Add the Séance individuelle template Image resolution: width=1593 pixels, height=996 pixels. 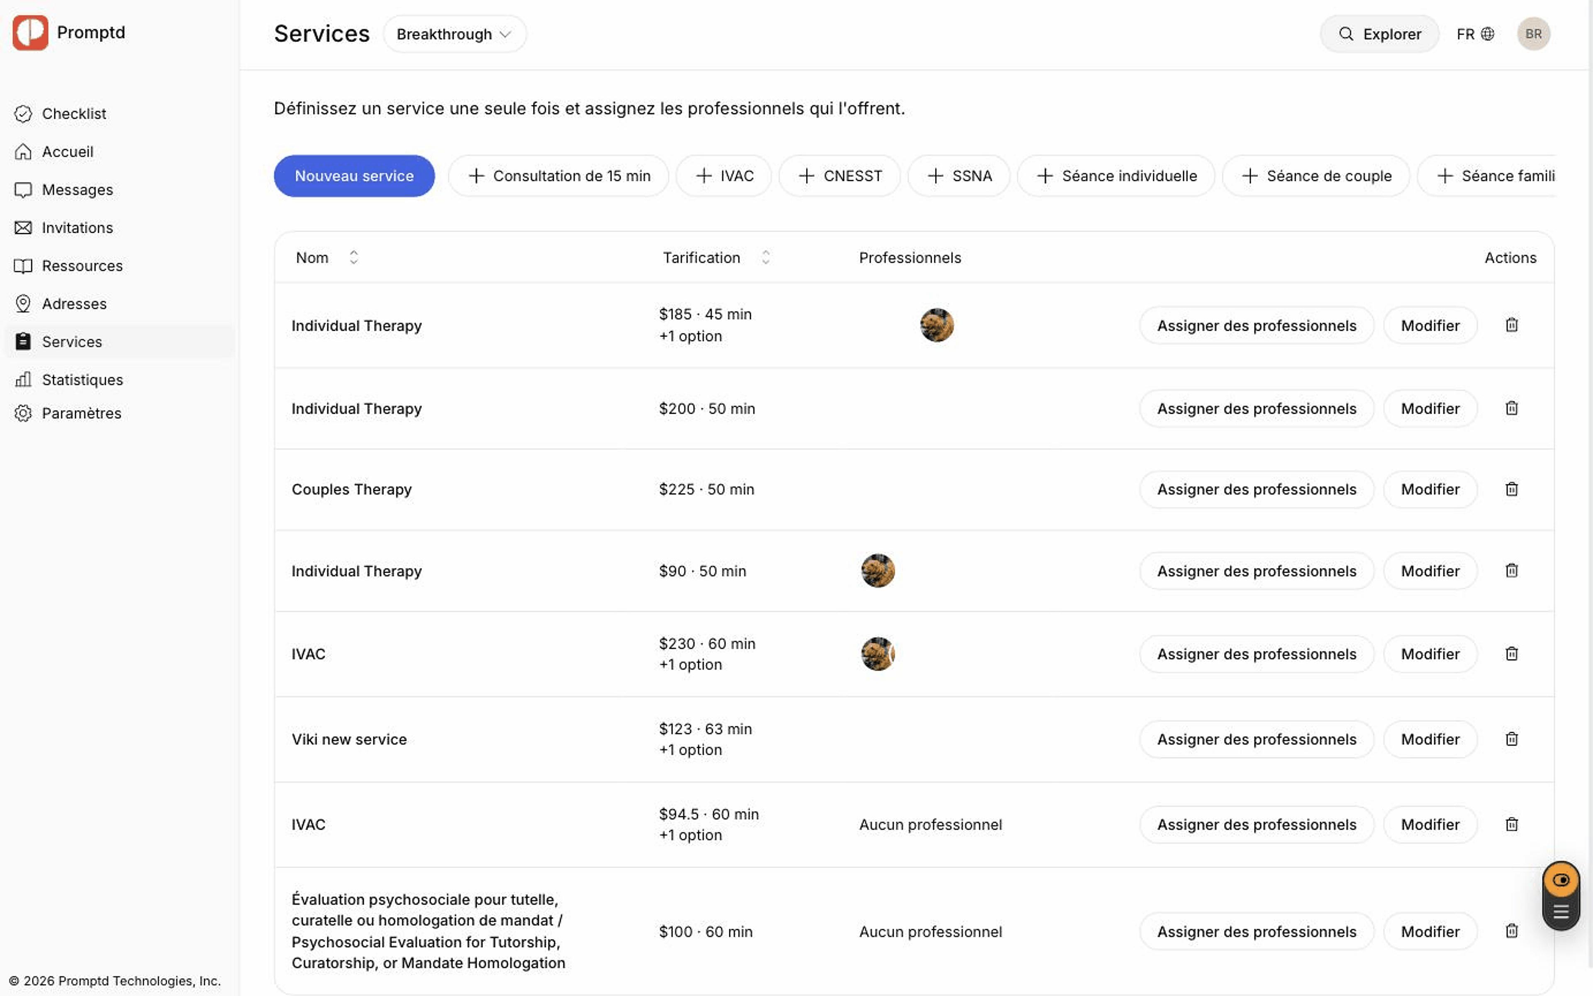[1116, 176]
